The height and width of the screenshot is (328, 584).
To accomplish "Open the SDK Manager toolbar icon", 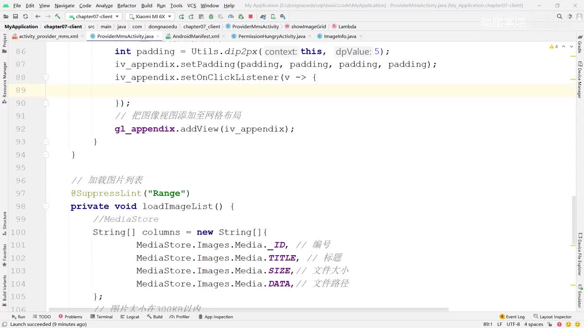I will point(282,16).
